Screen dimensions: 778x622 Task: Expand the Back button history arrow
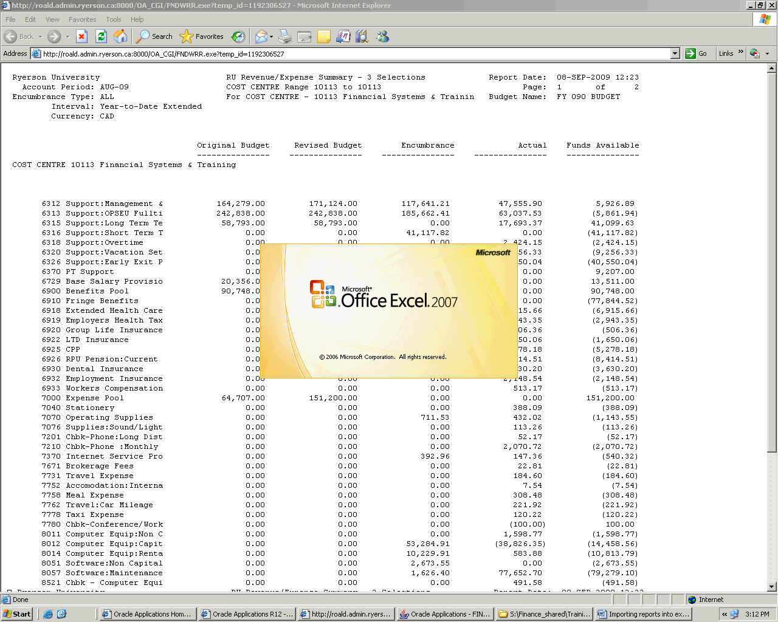click(40, 36)
